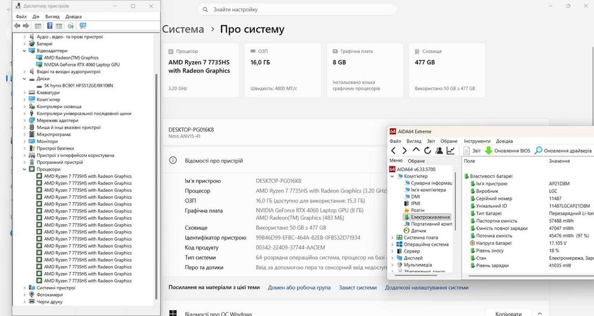Click AIDA64 user icon in toolbar
This screenshot has width=594, height=316.
click(439, 150)
